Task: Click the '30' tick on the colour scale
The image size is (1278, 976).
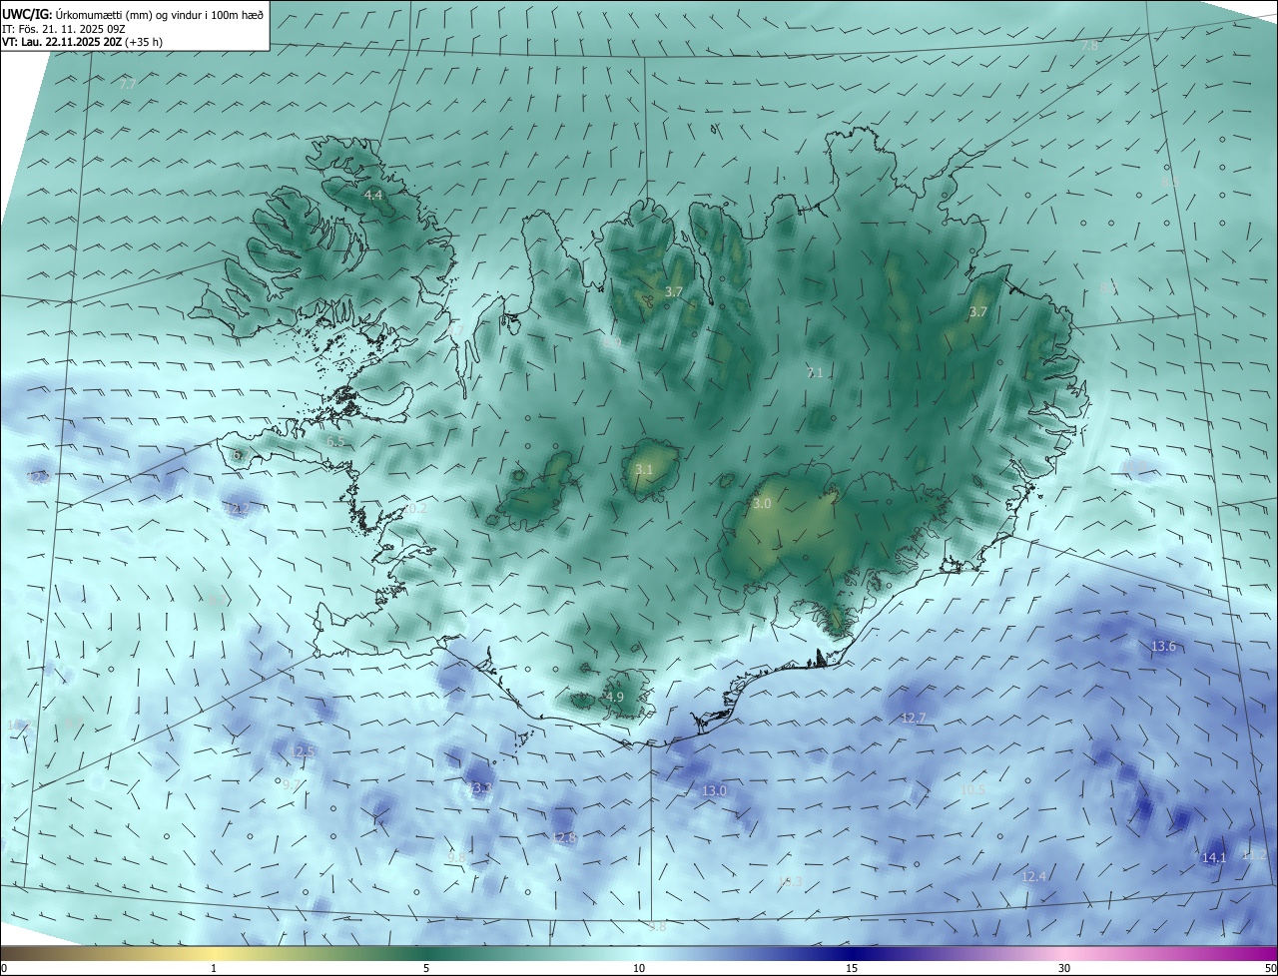Action: 1064,968
